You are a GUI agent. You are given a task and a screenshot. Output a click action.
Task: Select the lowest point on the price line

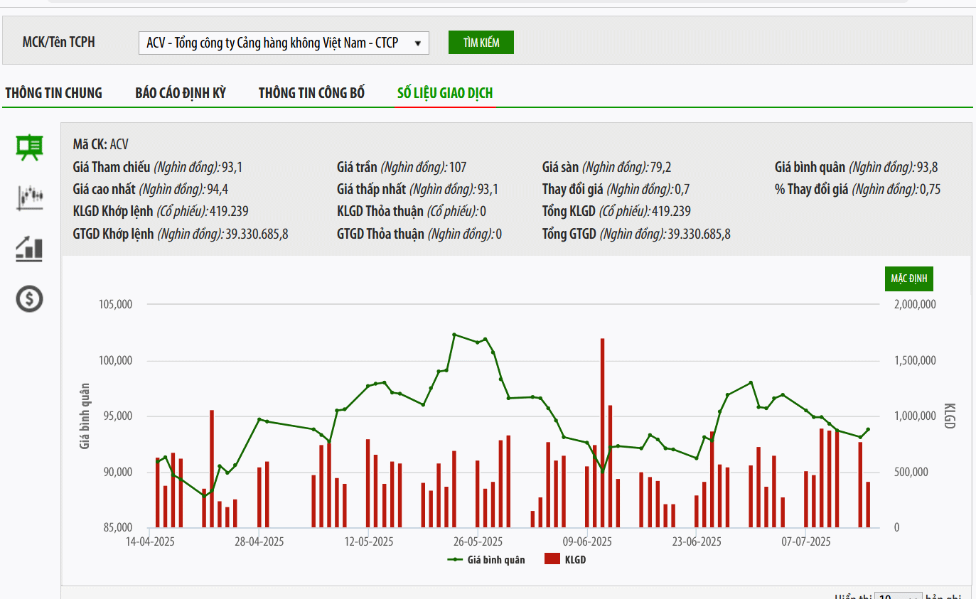204,496
